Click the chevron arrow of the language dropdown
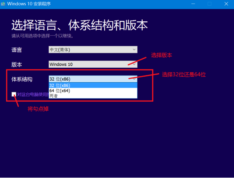The image size is (234, 178). pyautogui.click(x=134, y=49)
